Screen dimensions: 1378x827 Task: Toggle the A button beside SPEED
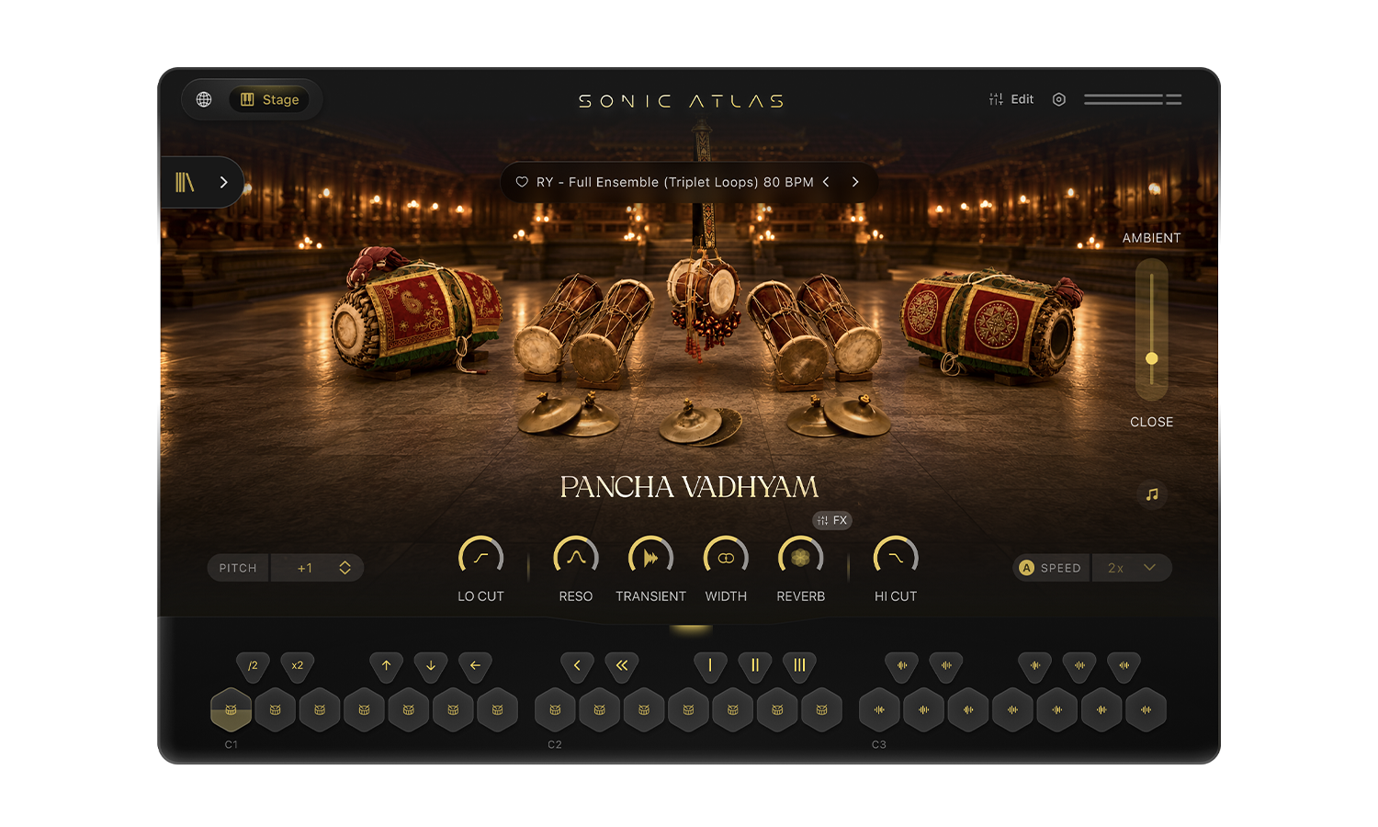(1027, 568)
